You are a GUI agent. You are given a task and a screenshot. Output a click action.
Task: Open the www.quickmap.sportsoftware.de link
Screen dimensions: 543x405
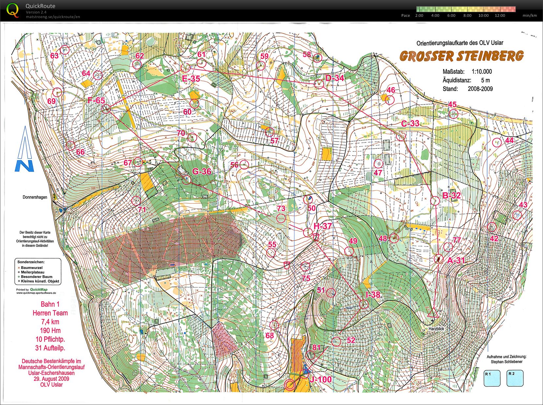coord(36,293)
